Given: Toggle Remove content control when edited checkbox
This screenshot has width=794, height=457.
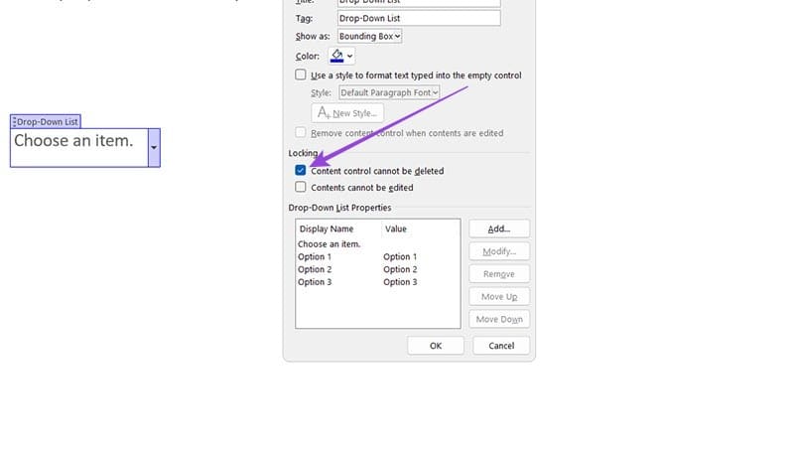Looking at the screenshot, I should click(301, 132).
